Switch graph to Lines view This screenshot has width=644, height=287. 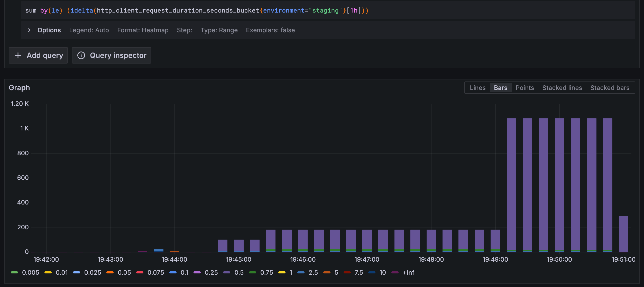(x=477, y=88)
